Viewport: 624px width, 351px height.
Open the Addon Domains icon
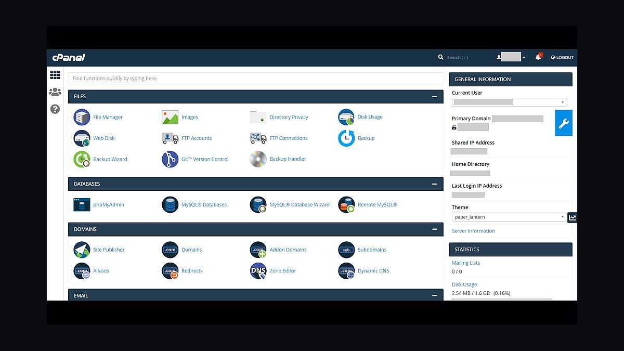tap(258, 250)
